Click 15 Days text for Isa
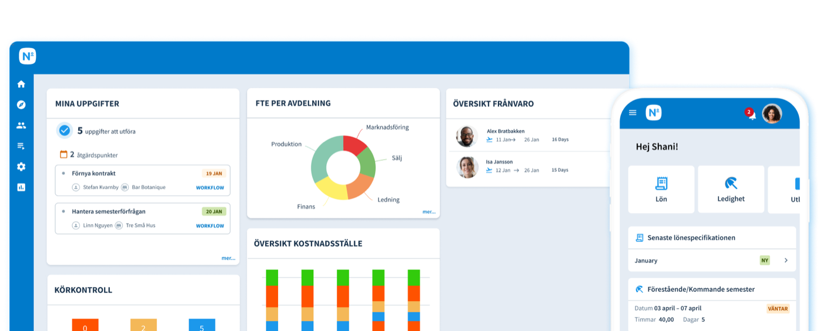The image size is (823, 331). pos(560,170)
